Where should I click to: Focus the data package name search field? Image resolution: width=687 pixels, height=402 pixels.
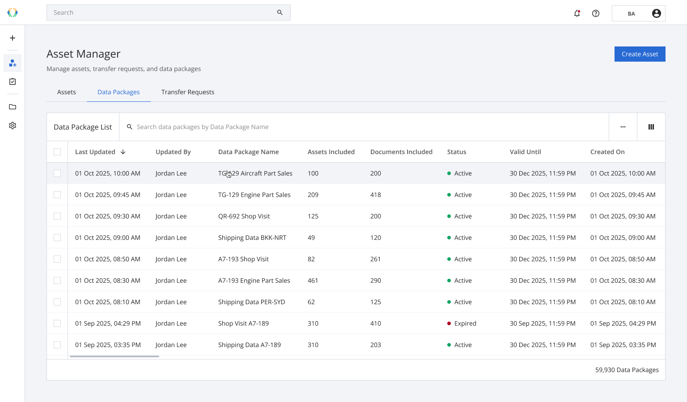[364, 127]
